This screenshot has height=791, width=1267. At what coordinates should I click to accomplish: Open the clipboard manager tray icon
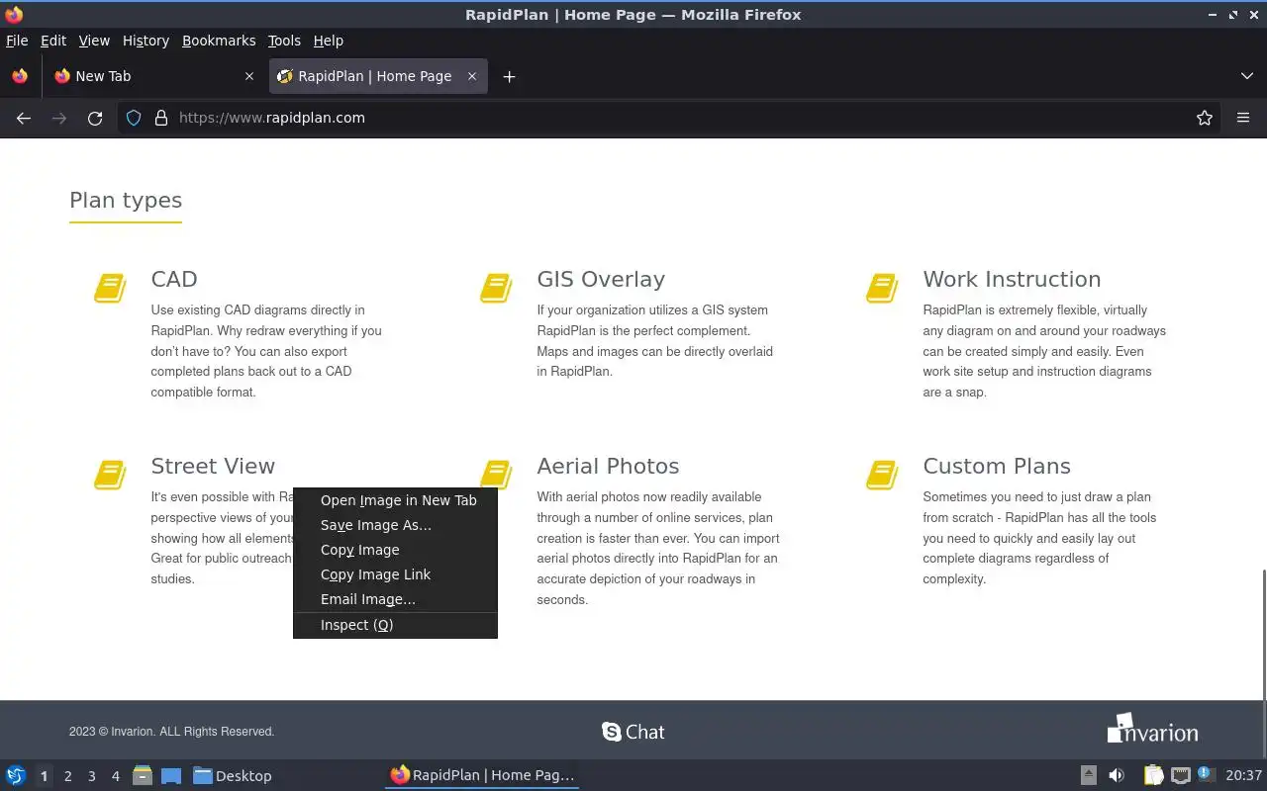click(1153, 775)
